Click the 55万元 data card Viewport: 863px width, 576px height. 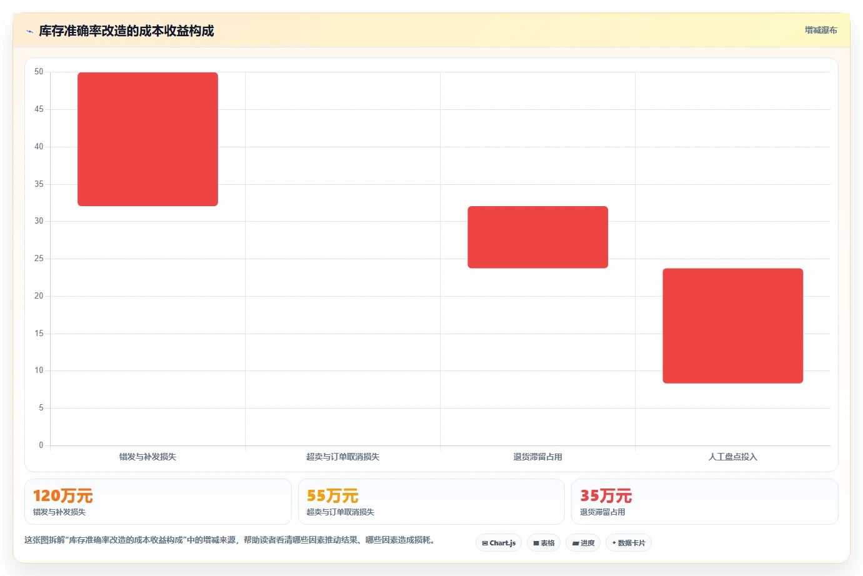point(431,502)
